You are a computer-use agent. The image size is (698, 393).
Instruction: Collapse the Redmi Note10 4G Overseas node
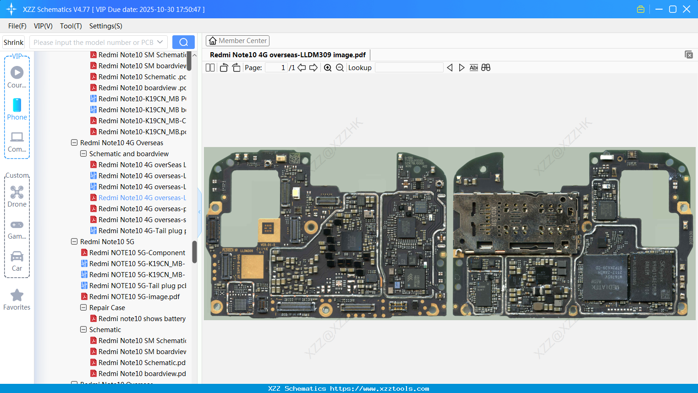pyautogui.click(x=74, y=142)
